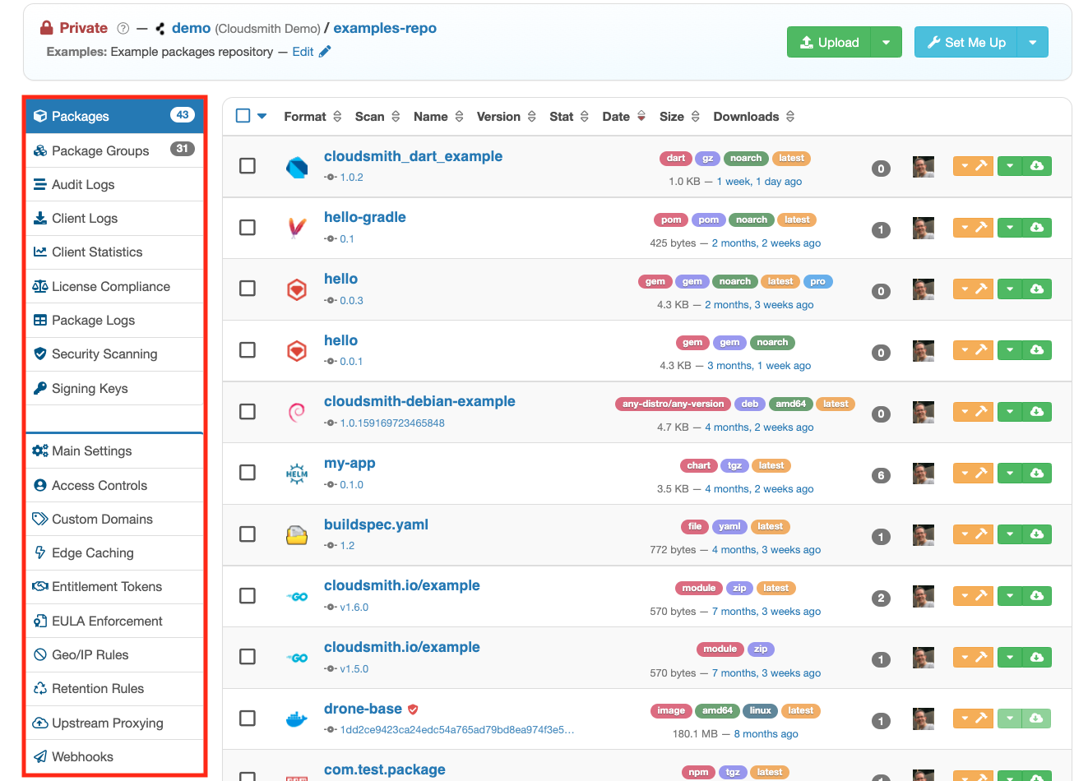
Task: Click the Go icon for cloudsmith.io/example v1.5.0
Action: pos(297,658)
